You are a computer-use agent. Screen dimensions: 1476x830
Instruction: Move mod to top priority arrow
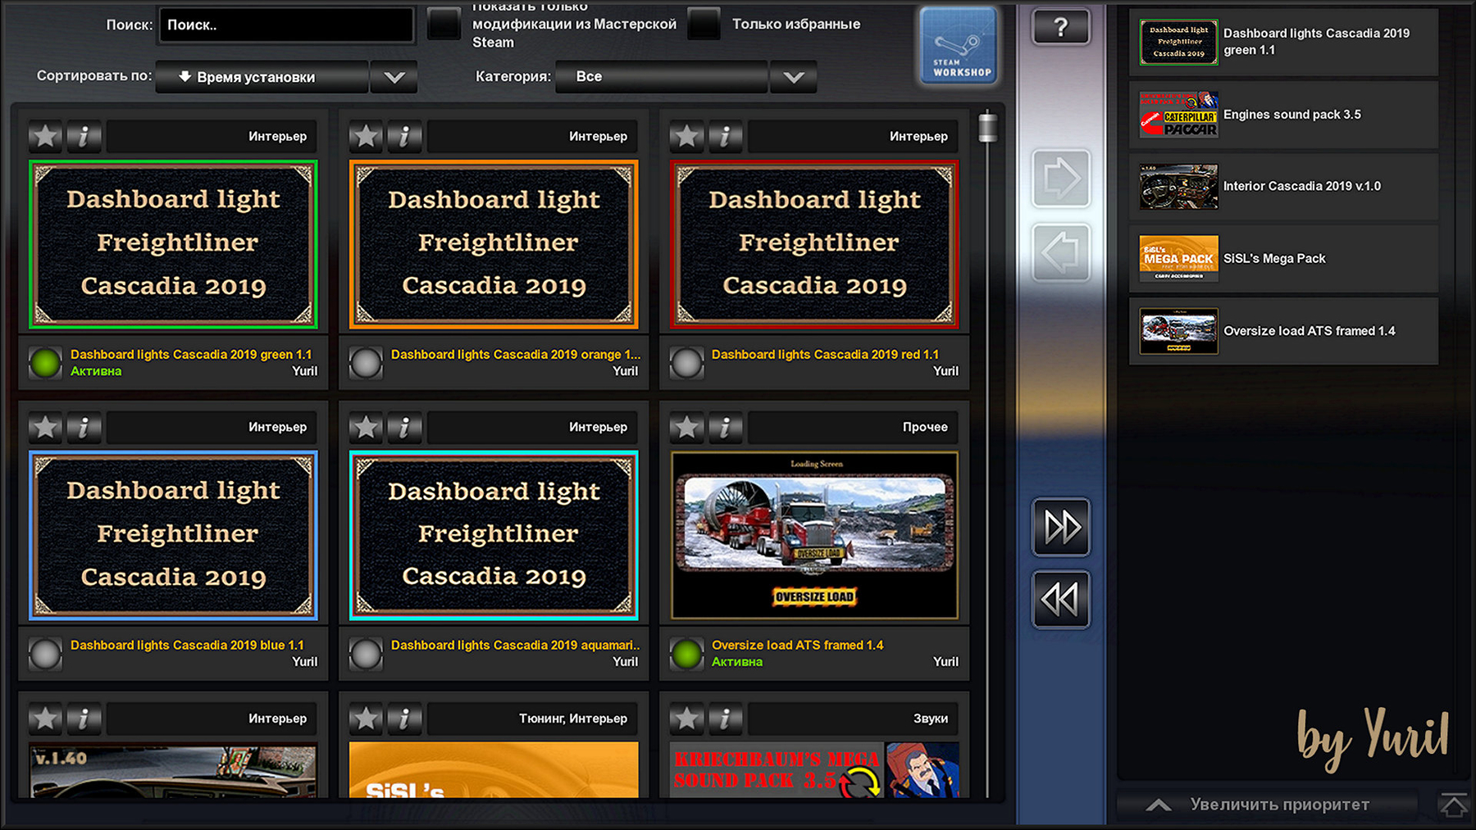tap(1453, 805)
